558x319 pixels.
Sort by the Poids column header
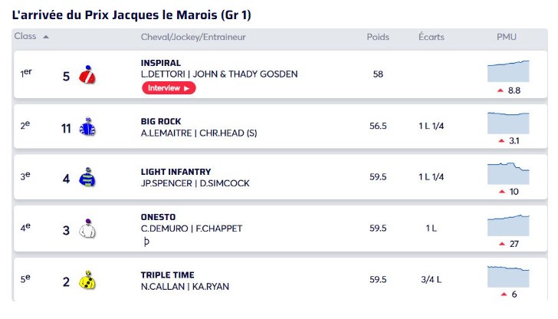pos(378,37)
